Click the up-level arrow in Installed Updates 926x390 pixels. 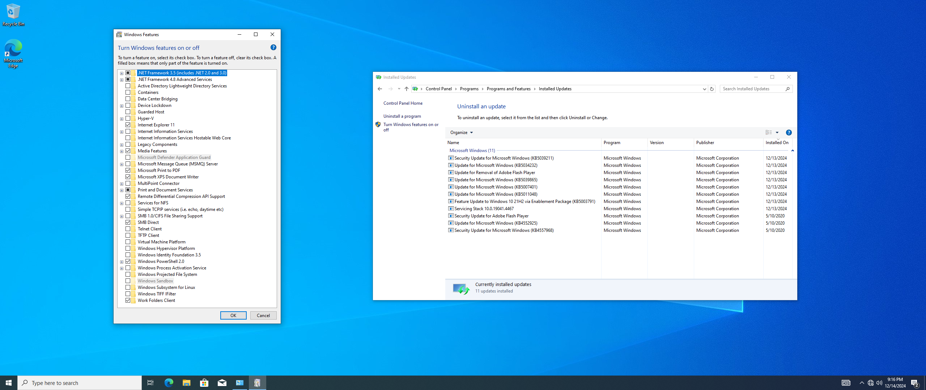pos(407,89)
